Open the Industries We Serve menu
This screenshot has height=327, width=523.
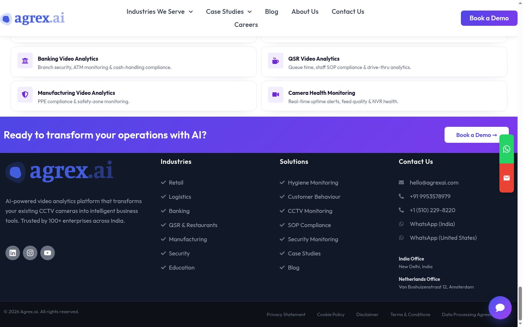click(x=155, y=12)
